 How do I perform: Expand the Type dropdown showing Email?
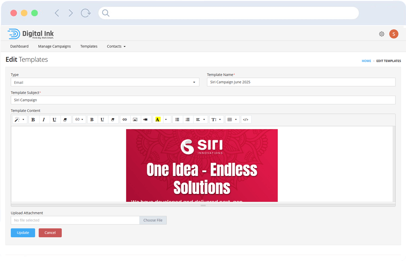(x=105, y=82)
